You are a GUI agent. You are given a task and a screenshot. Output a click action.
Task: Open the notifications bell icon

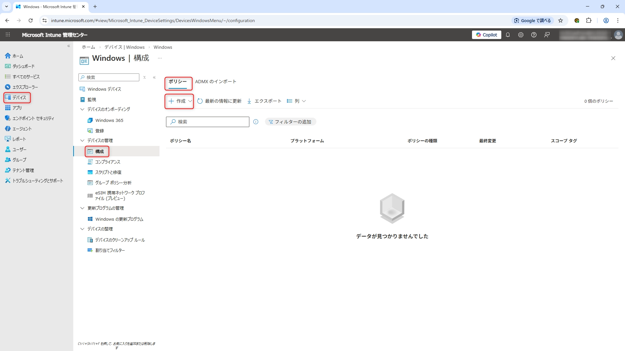507,35
